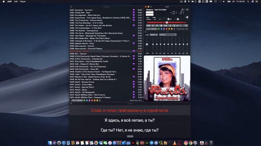Open the App Store from the Dock

115,143
